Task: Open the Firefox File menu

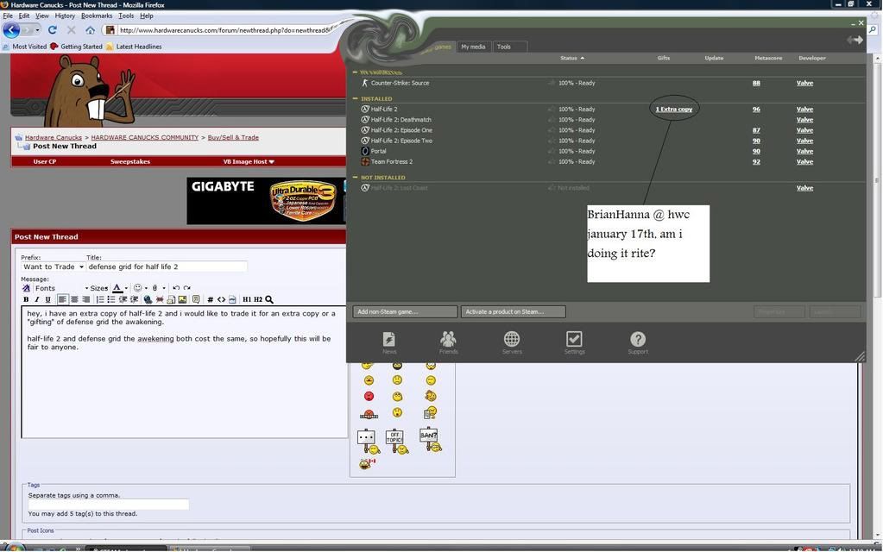Action: 8,16
